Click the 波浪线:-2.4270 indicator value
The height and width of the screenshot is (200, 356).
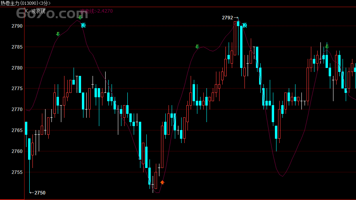96,11
